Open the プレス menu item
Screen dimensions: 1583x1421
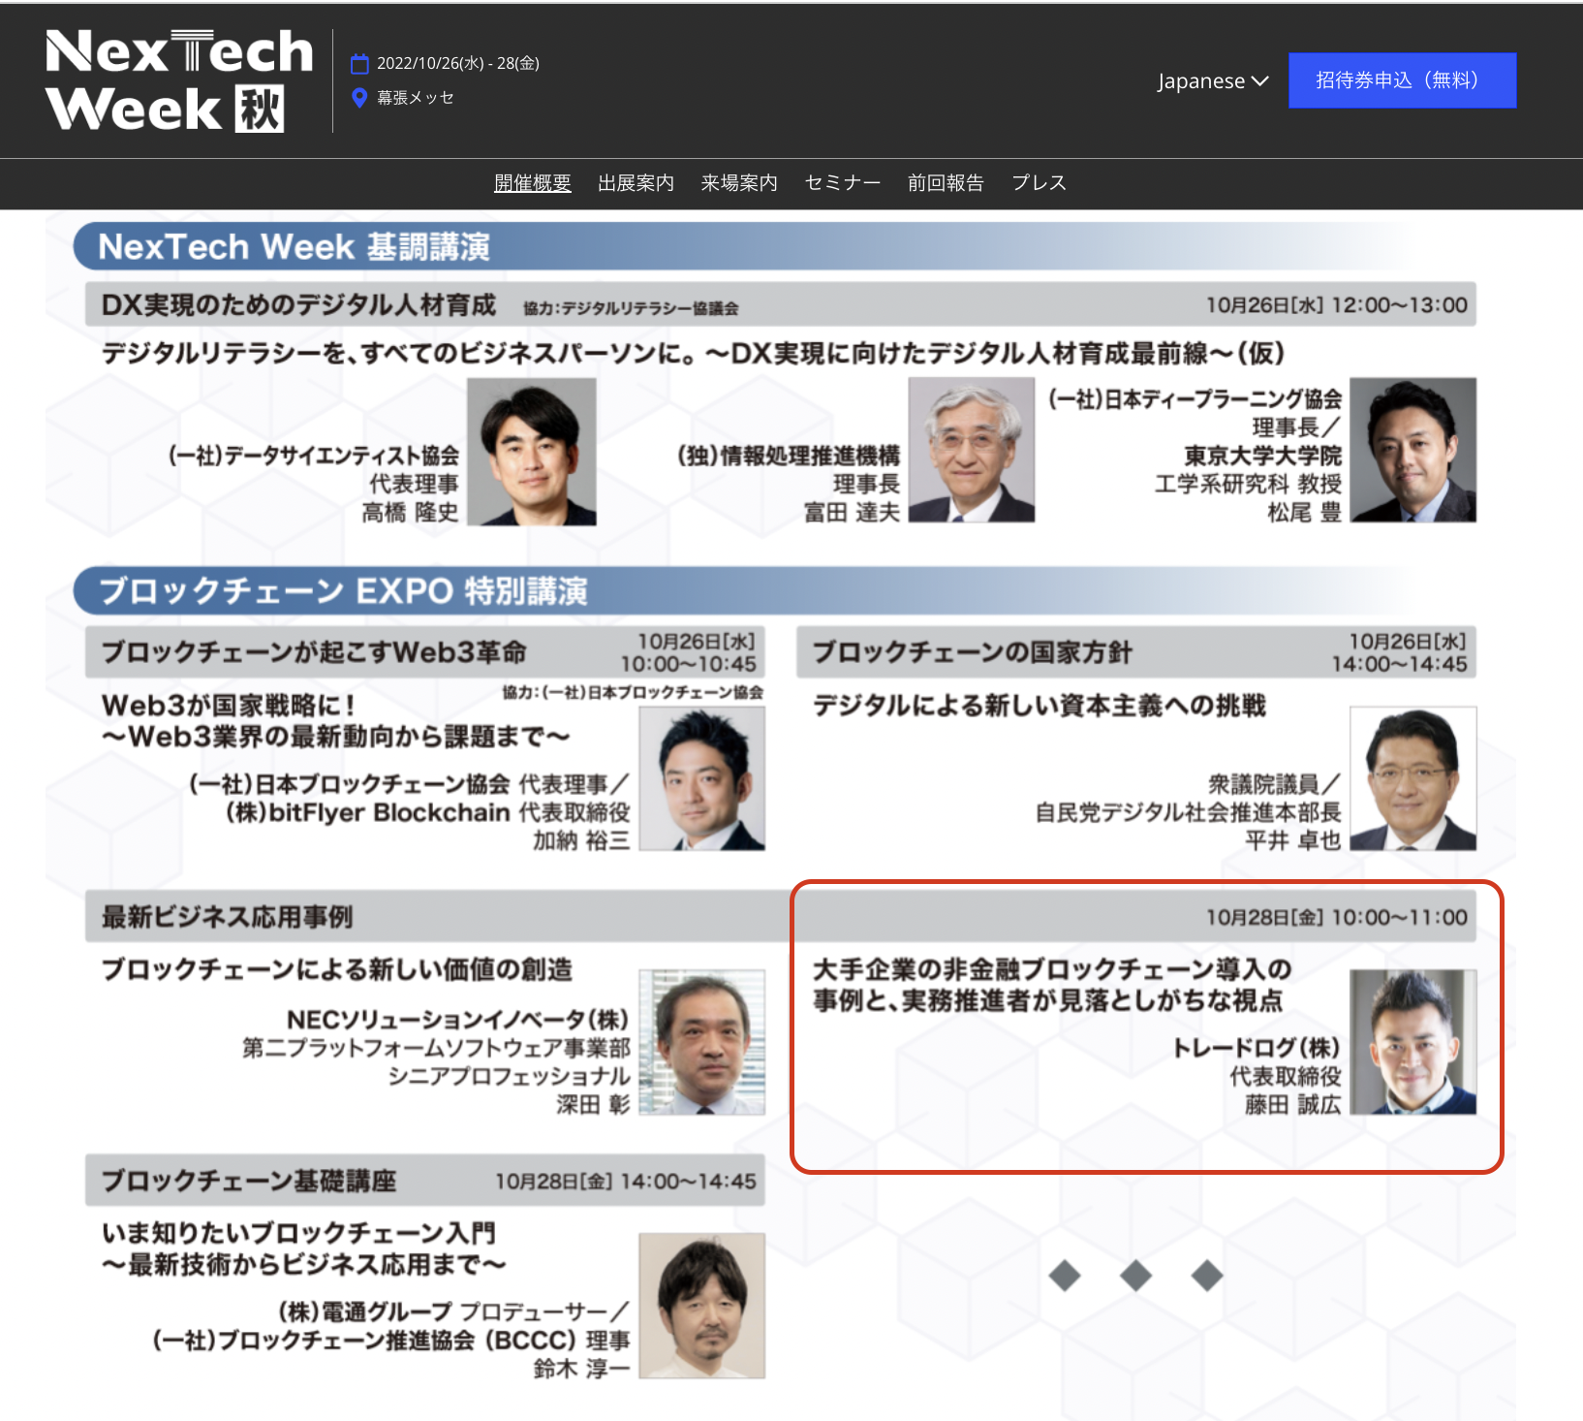[1039, 183]
